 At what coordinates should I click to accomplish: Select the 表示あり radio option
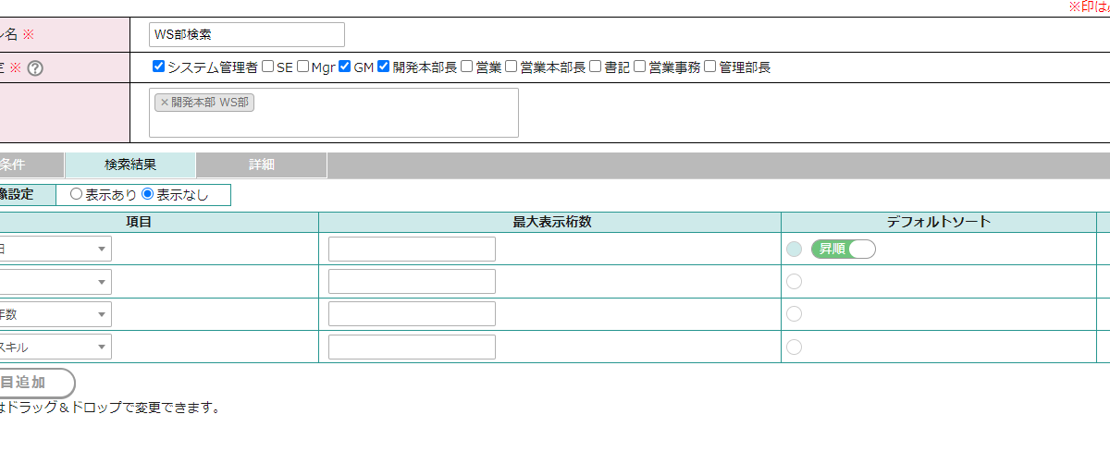pos(76,195)
